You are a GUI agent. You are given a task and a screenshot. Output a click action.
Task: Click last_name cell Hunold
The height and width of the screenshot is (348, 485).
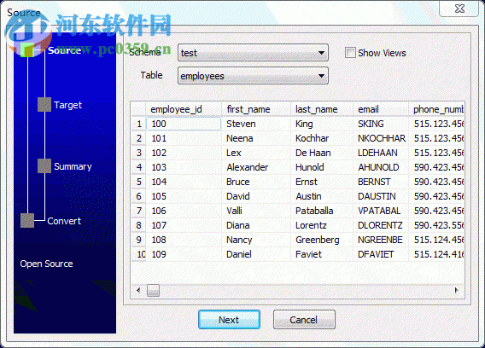click(x=322, y=167)
